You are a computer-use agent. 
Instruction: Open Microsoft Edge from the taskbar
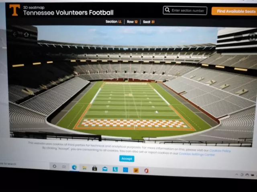click(x=74, y=167)
